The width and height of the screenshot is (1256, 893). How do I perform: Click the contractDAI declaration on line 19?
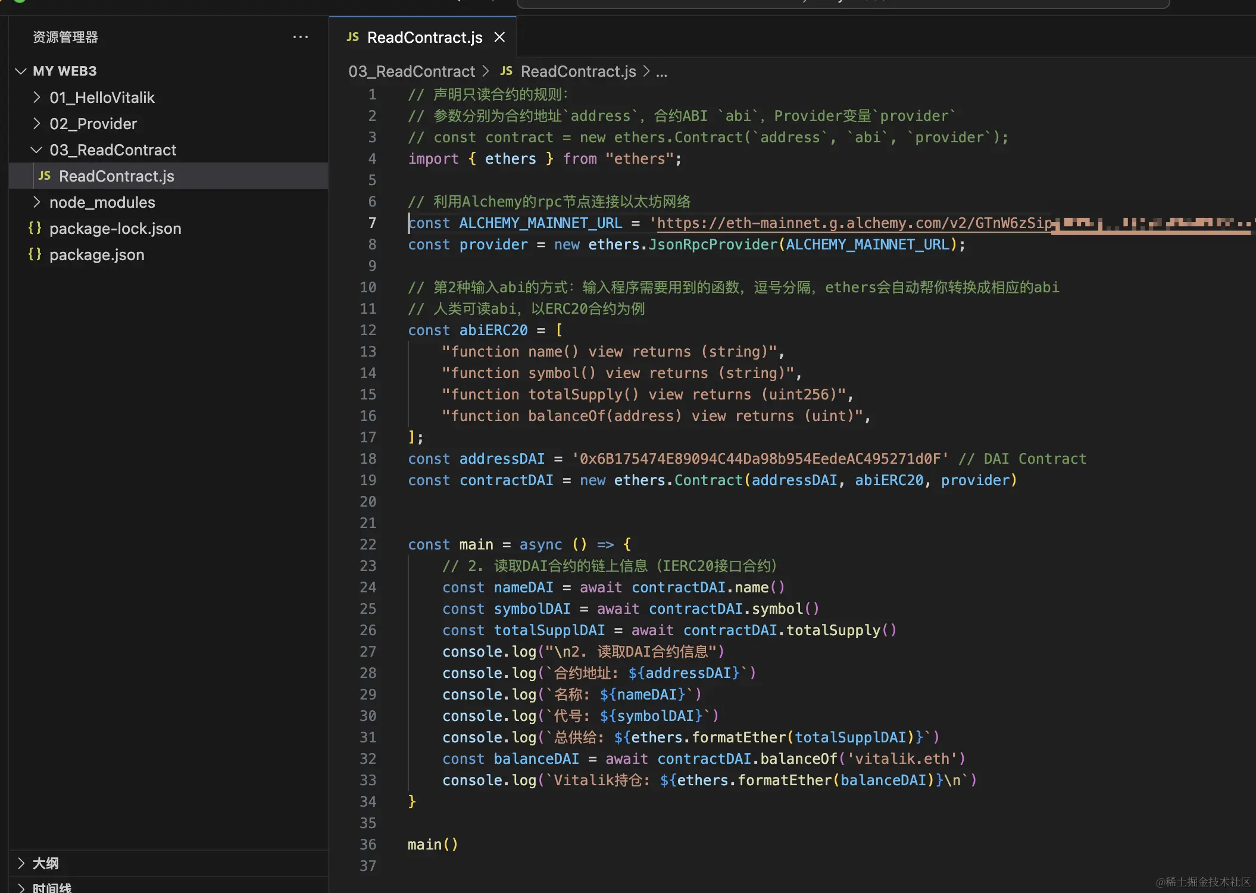coord(506,480)
